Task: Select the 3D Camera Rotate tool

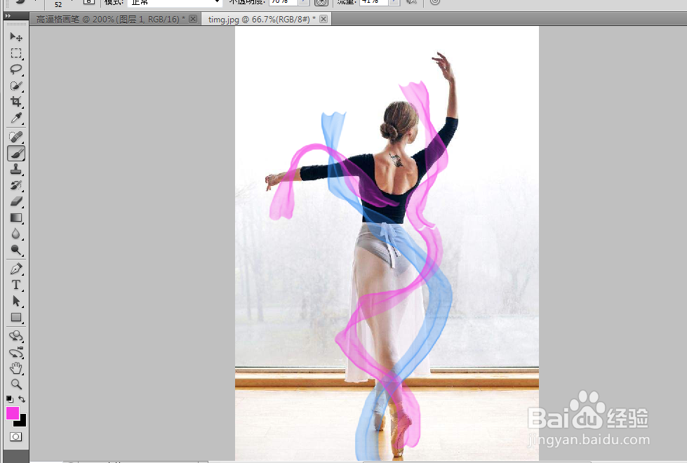Action: (x=15, y=352)
